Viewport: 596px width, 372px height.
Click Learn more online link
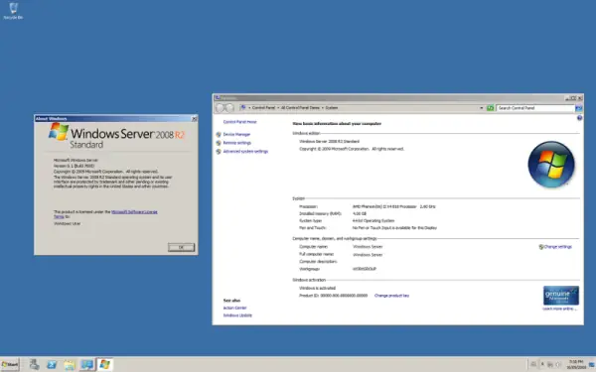pos(559,309)
